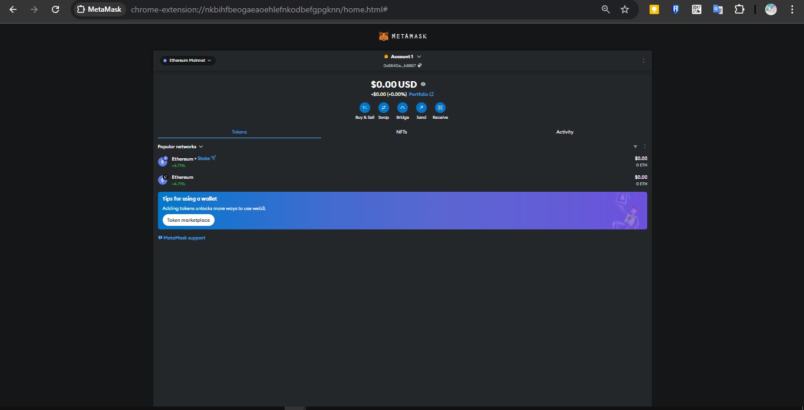The image size is (804, 410).
Task: Click the Bridge round icon
Action: tap(403, 108)
